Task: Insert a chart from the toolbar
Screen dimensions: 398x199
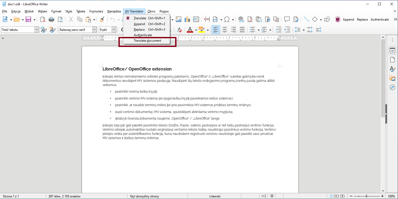Action: pyautogui.click(x=187, y=19)
